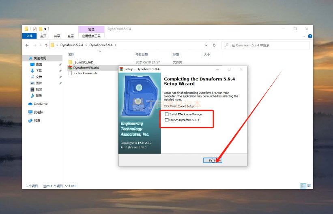Open 桌面 in the navigation pane
The image size is (333, 214).
(x=39, y=64)
